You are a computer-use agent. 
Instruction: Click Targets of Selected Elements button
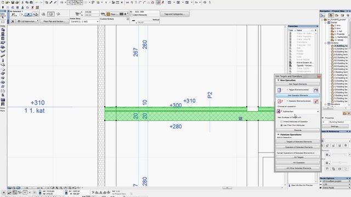click(x=298, y=142)
